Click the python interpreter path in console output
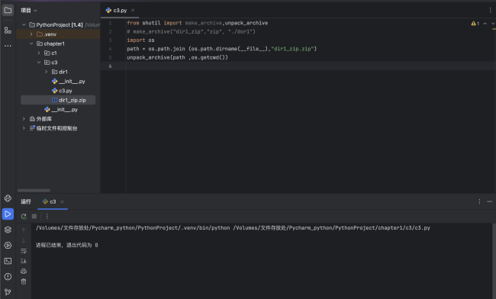This screenshot has height=299, width=496. 133,228
